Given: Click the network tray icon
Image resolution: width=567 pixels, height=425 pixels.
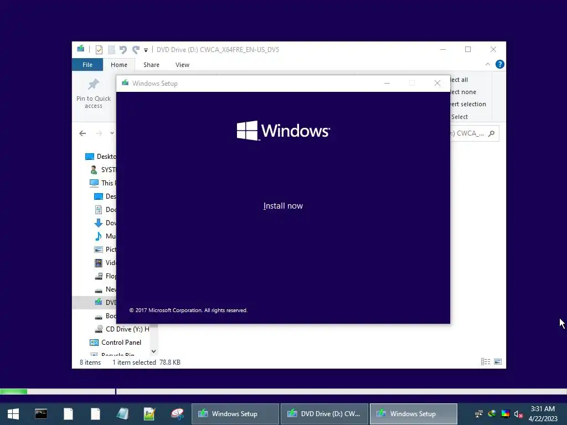Looking at the screenshot, I should (x=479, y=414).
